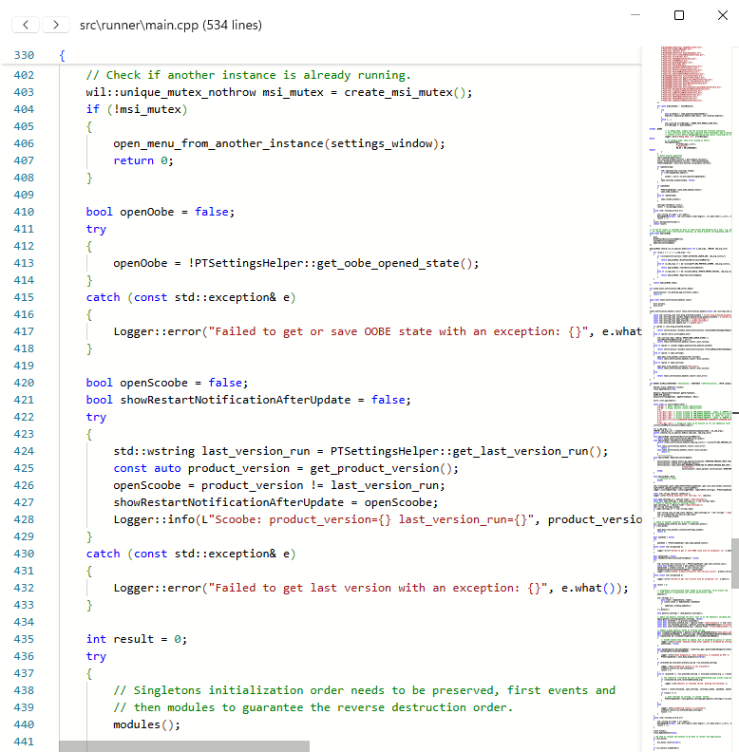Viewport: 739px width, 752px height.
Task: Click the closing brace on line 433
Action: 89,605
